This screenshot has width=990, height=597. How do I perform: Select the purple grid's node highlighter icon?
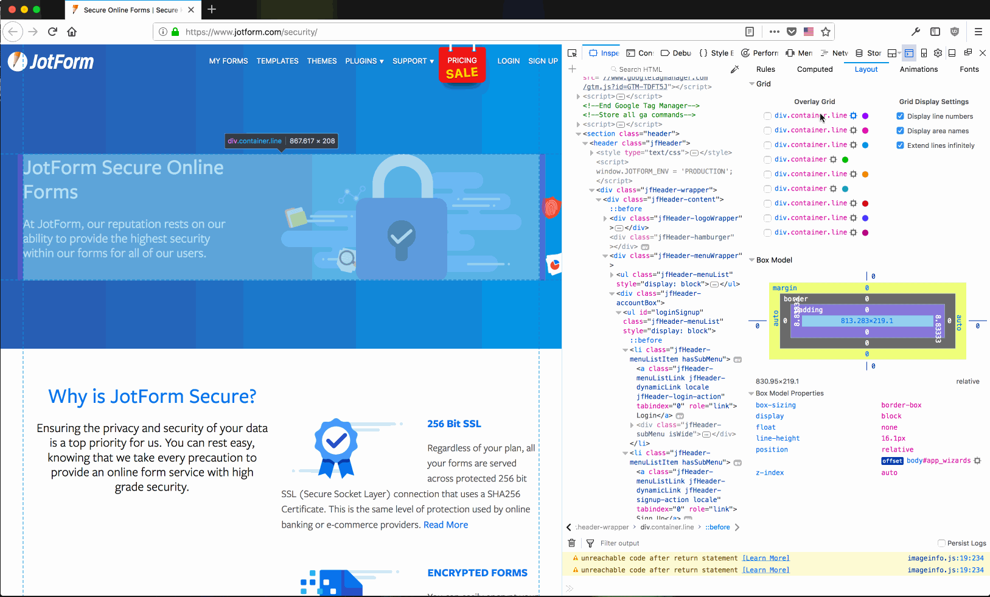point(853,116)
